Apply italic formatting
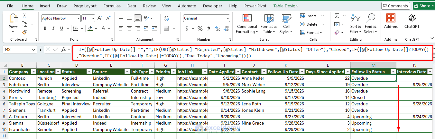 (x=53, y=29)
